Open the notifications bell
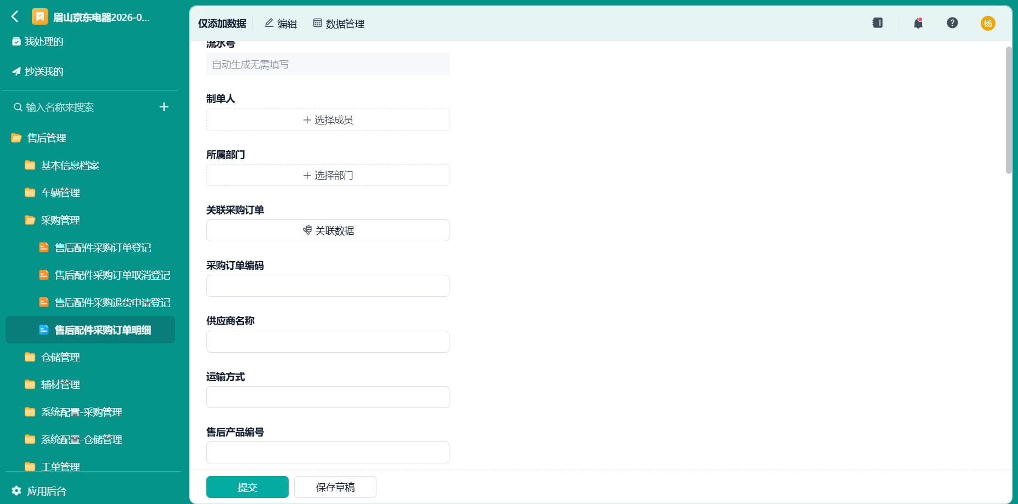1018x504 pixels. tap(918, 23)
